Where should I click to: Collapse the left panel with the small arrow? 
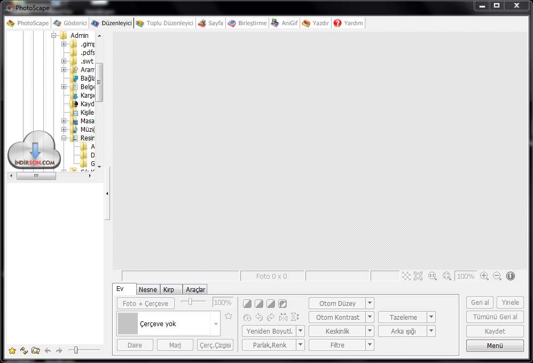pos(107,193)
